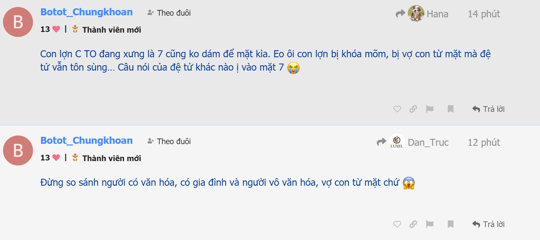This screenshot has width=540, height=240.
Task: Click Trả lời on the second comment
Action: coord(488,224)
